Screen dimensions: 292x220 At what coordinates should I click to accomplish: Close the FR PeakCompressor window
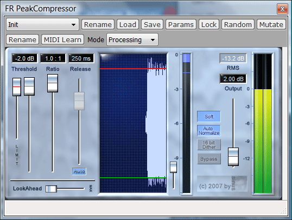tap(282, 9)
